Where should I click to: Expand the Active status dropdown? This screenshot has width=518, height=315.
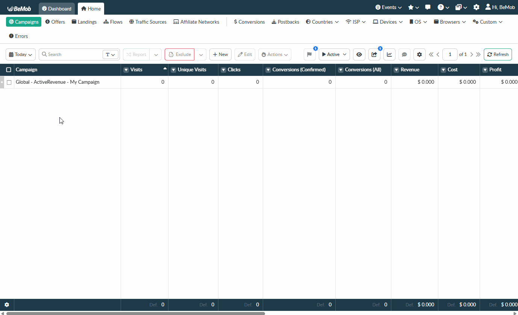point(334,54)
